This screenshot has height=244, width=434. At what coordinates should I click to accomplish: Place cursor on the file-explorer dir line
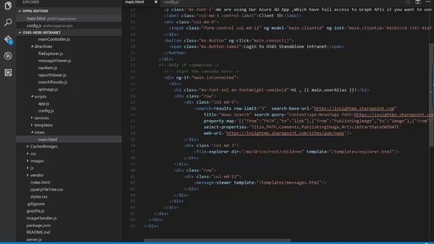click(x=296, y=152)
